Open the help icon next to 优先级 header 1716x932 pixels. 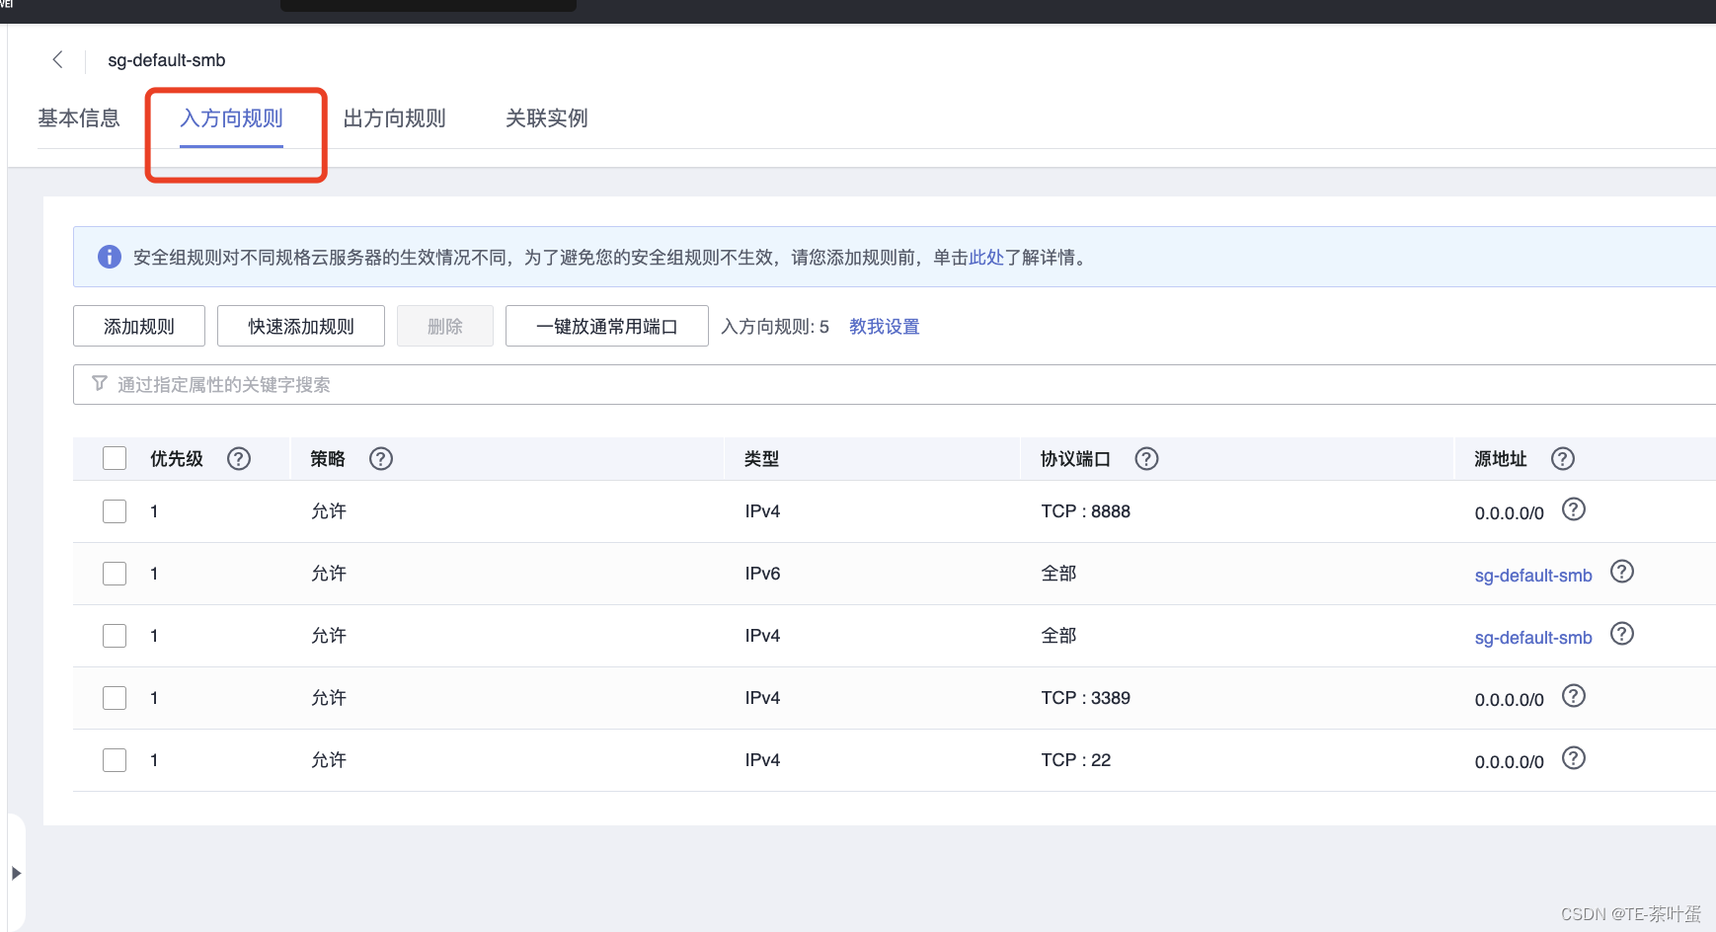pyautogui.click(x=239, y=458)
